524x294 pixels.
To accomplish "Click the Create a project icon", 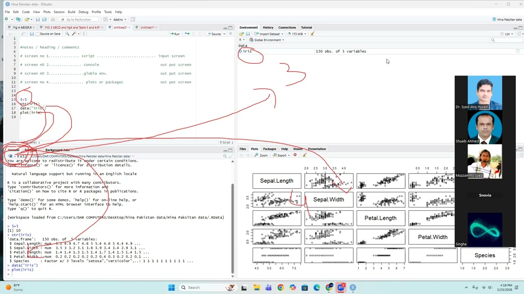I will (x=18, y=19).
